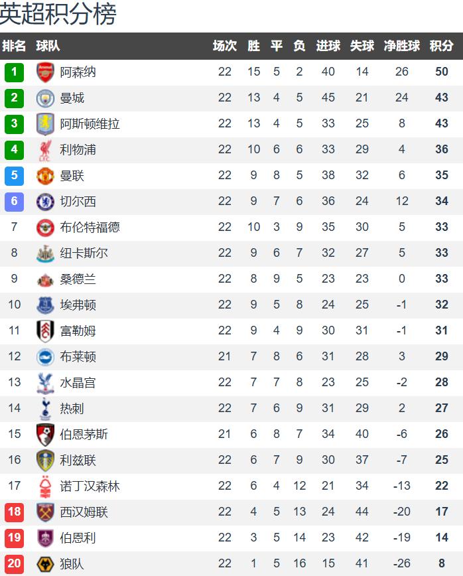Click the Manchester United crest icon

(x=45, y=176)
